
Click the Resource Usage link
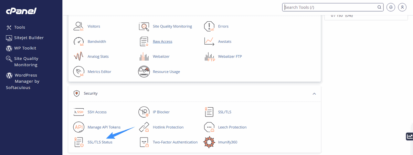(x=166, y=72)
